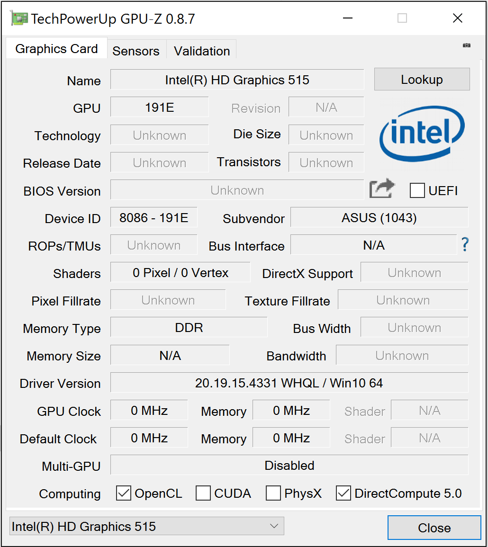Image resolution: width=488 pixels, height=547 pixels.
Task: Click the Multi-GPU field showing Disabled
Action: [289, 465]
